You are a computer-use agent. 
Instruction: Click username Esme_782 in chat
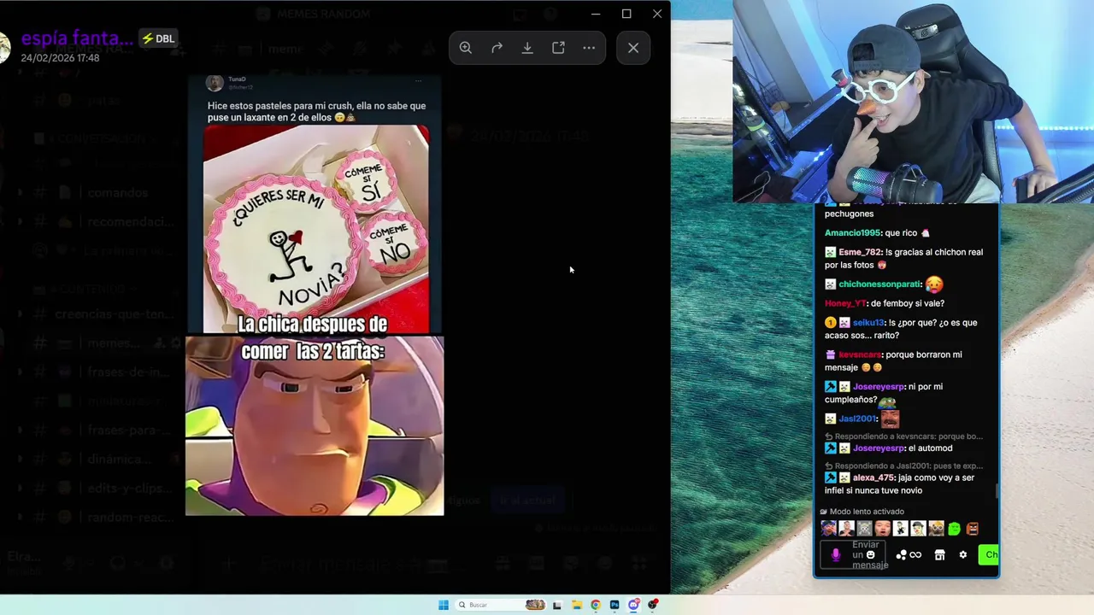860,252
